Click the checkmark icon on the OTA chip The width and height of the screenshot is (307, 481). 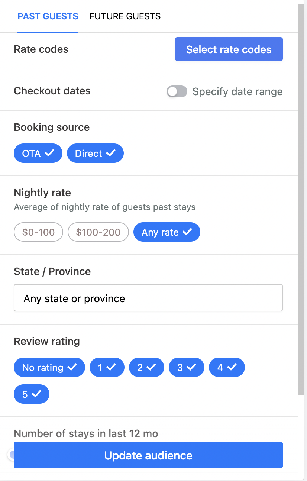(49, 153)
